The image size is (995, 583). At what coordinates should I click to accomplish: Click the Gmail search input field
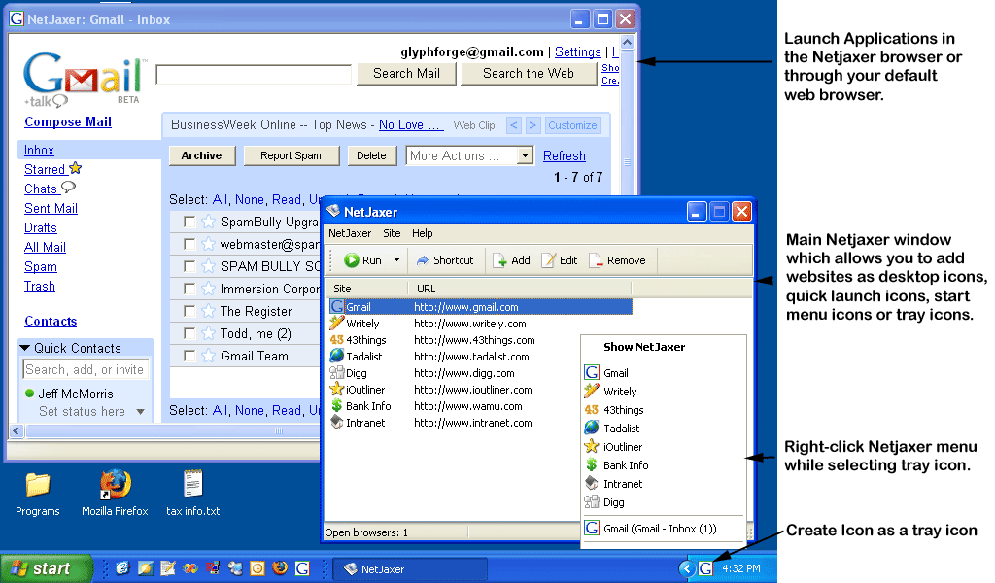click(254, 74)
